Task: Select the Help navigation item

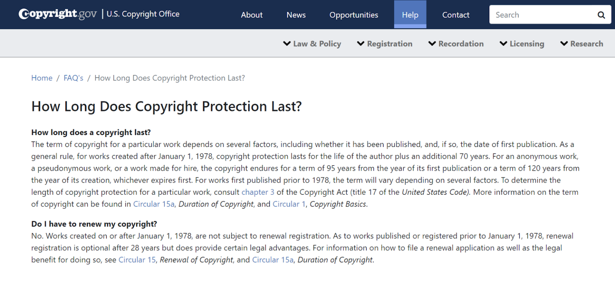Action: pyautogui.click(x=410, y=14)
